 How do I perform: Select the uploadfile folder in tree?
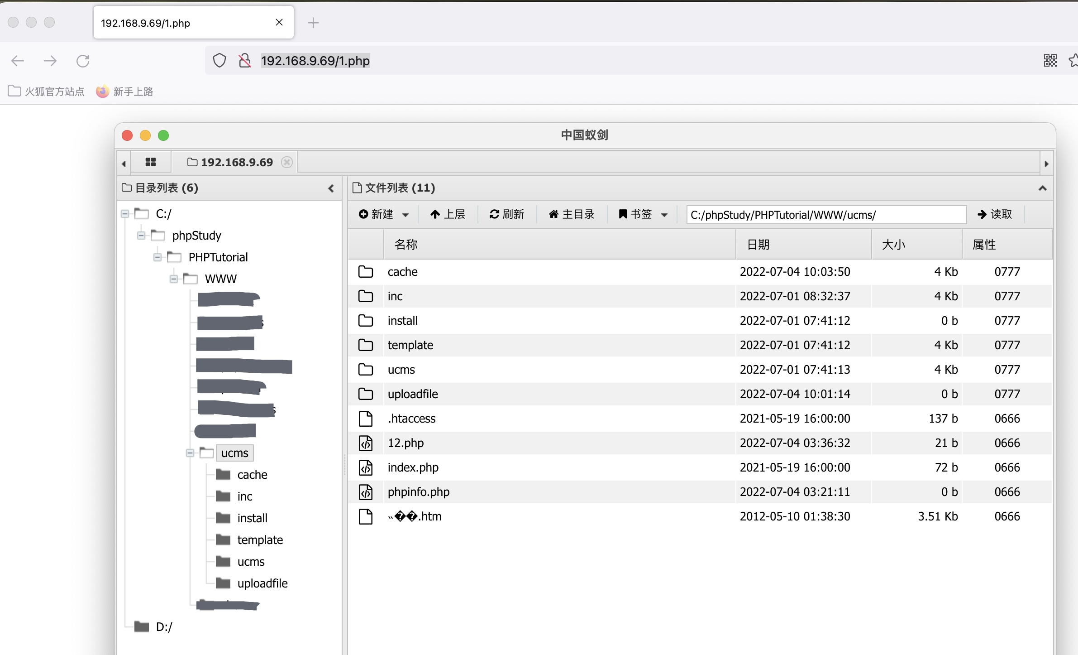point(262,583)
